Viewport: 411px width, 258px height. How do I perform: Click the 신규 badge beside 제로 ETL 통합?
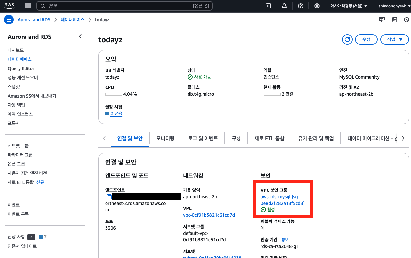coord(40,182)
